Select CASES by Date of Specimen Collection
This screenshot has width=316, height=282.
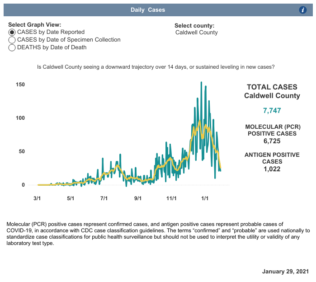click(x=12, y=40)
